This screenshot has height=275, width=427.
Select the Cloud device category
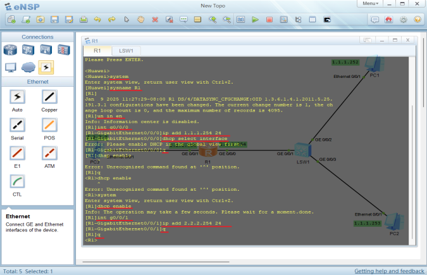[x=28, y=67]
